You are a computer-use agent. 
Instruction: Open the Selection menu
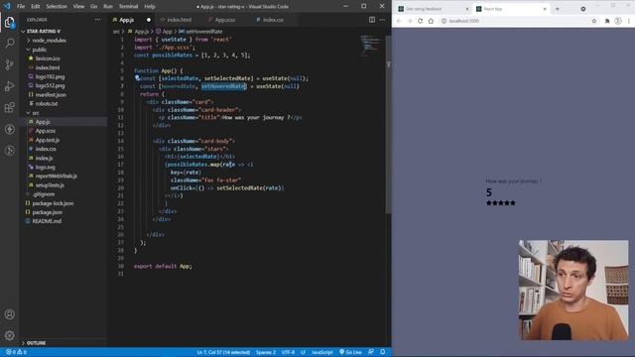pyautogui.click(x=57, y=7)
